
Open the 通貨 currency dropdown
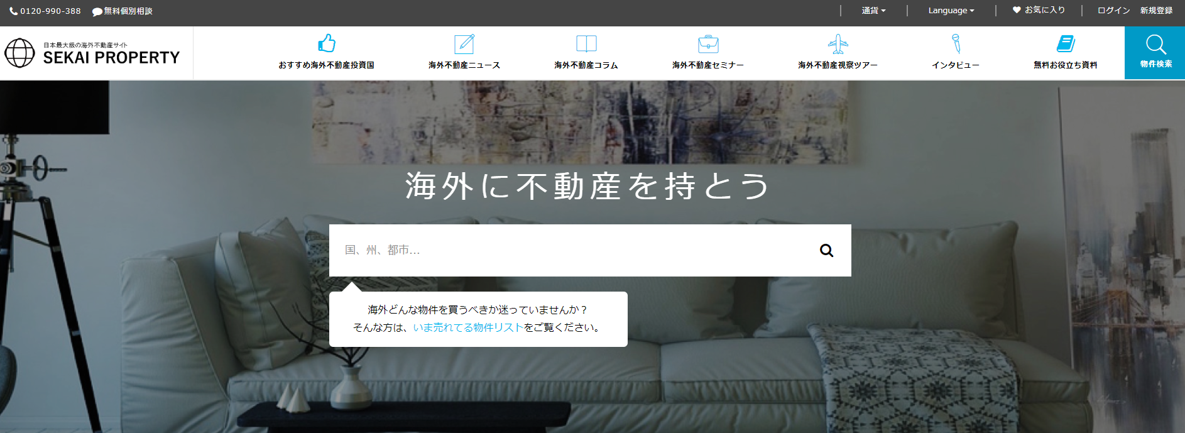point(873,11)
